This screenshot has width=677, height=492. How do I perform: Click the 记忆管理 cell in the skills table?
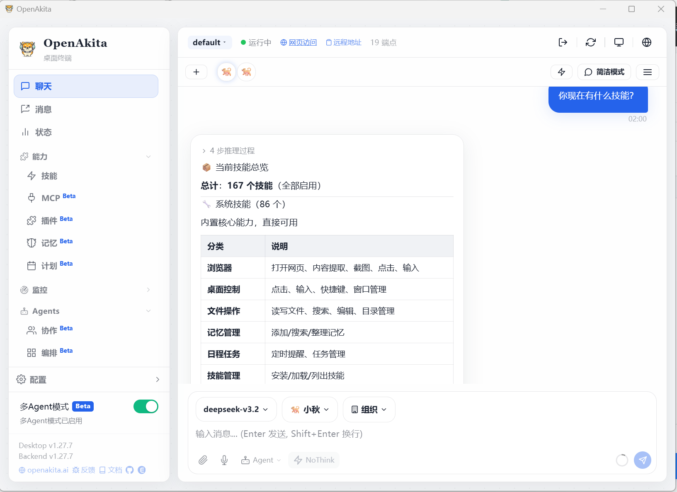tap(233, 332)
